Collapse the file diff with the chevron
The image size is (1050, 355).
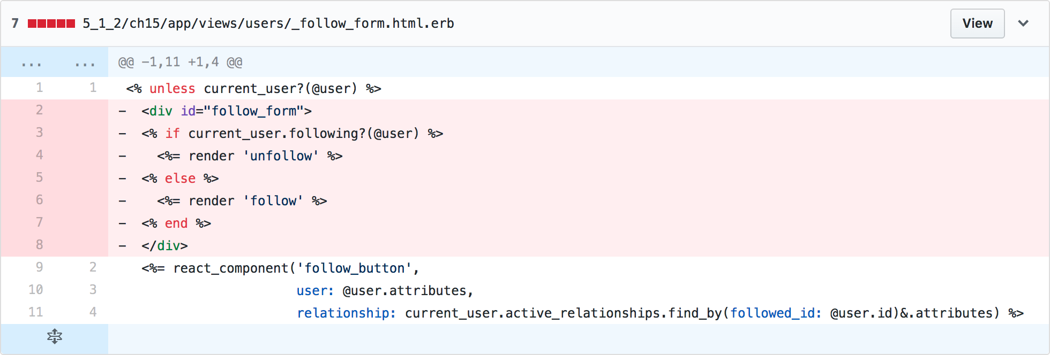[x=1023, y=24]
